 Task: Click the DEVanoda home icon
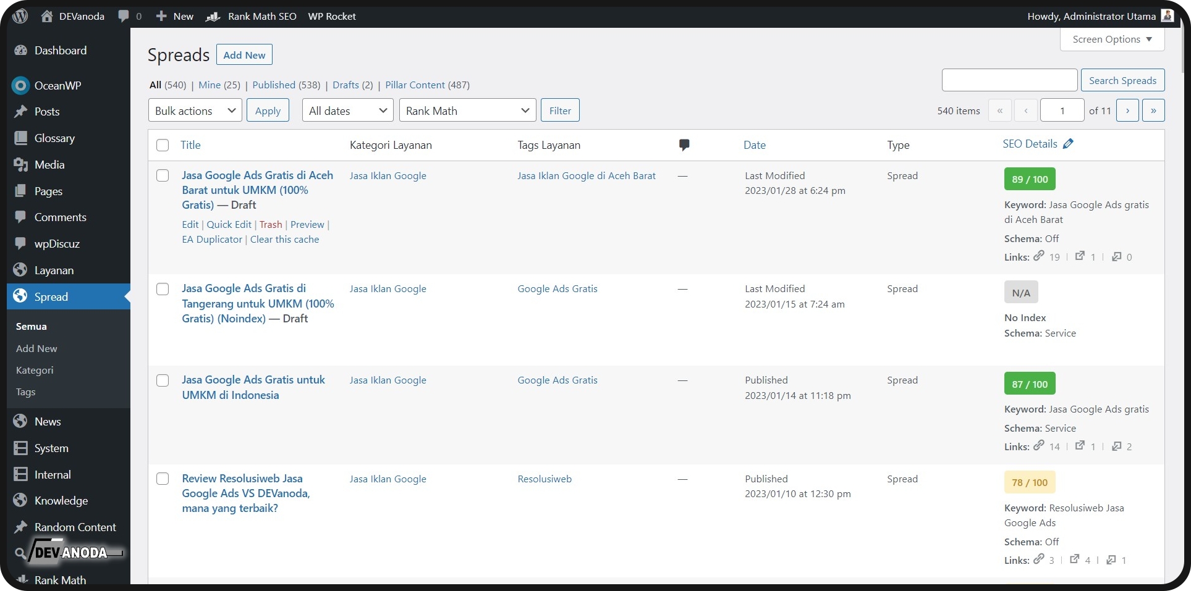pyautogui.click(x=47, y=16)
